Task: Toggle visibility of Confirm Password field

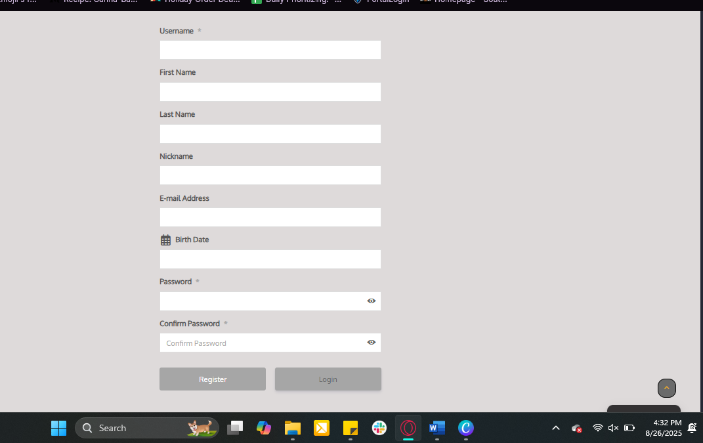Action: click(x=371, y=343)
